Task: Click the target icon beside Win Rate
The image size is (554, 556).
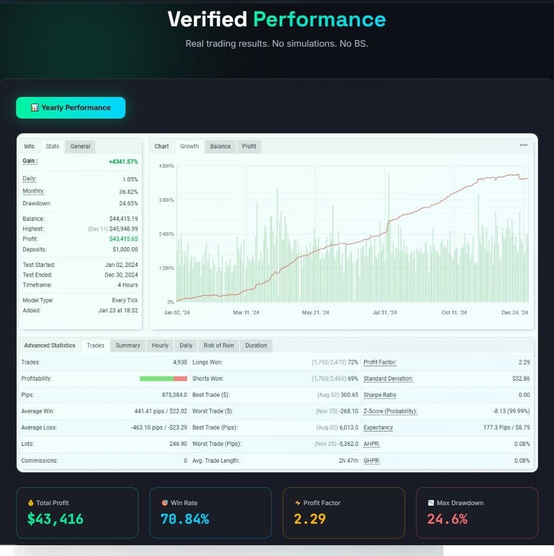Action: (x=164, y=503)
